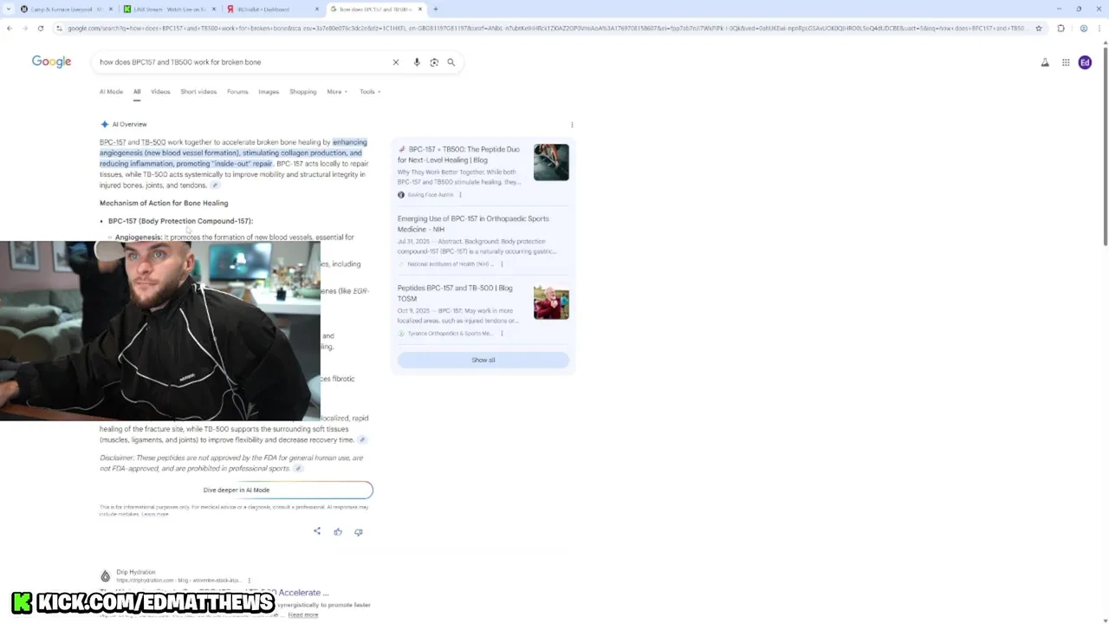Close the current Google search tab

pyautogui.click(x=420, y=9)
